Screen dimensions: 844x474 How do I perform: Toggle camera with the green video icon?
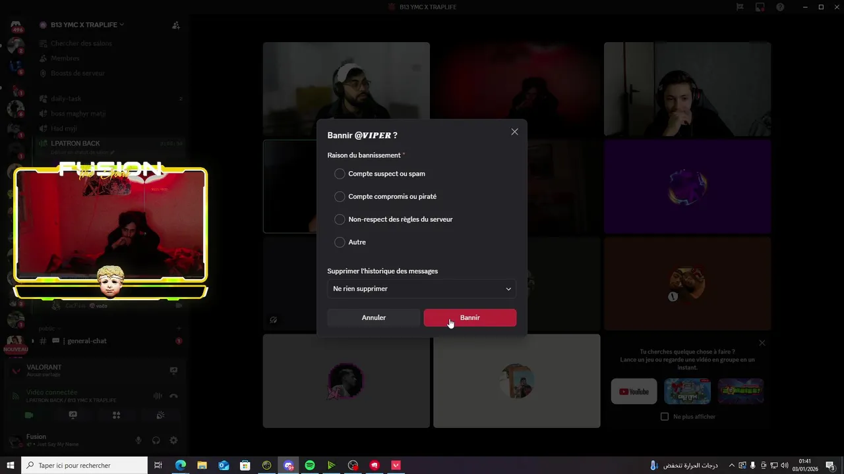29,415
